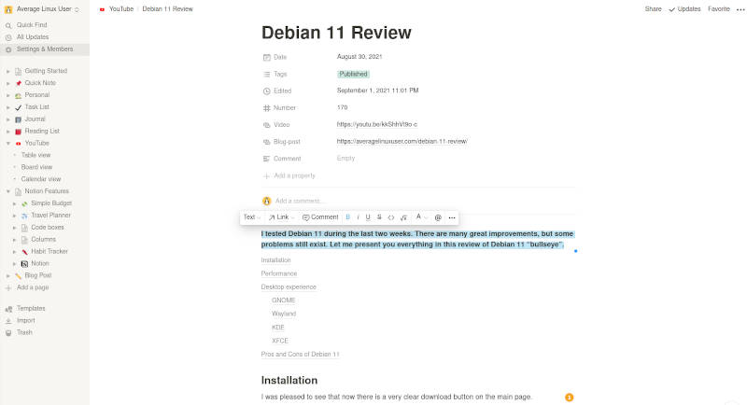747x405 pixels.
Task: Open page options three-dot menu
Action: tap(740, 9)
